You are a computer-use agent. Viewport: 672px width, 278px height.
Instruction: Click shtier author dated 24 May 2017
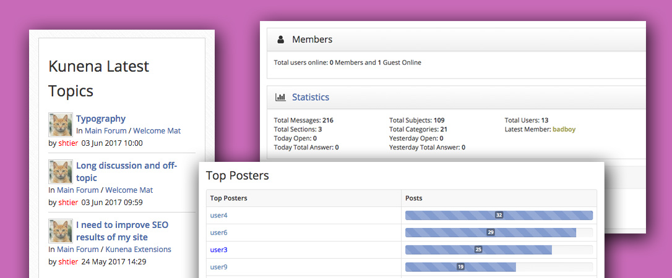(68, 262)
